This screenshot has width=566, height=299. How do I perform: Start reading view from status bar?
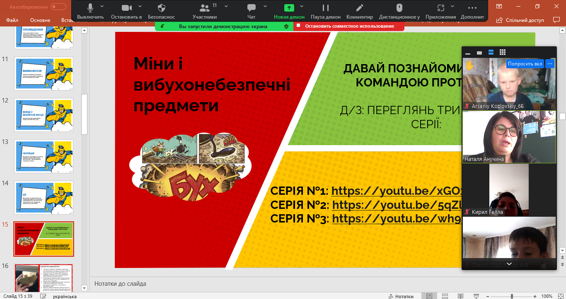[x=460, y=296]
